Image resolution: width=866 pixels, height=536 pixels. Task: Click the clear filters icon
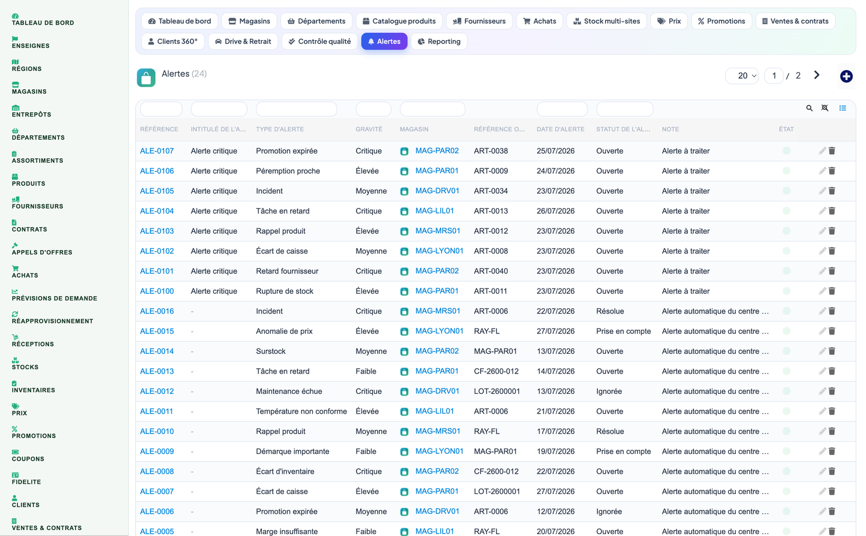click(825, 108)
